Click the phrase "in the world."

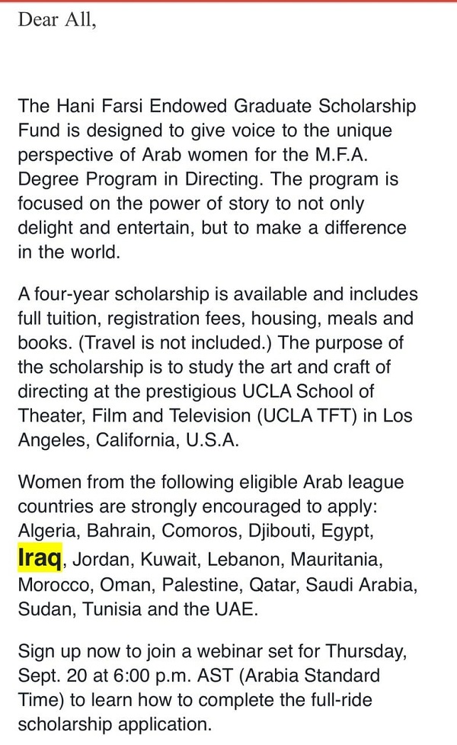(x=69, y=252)
